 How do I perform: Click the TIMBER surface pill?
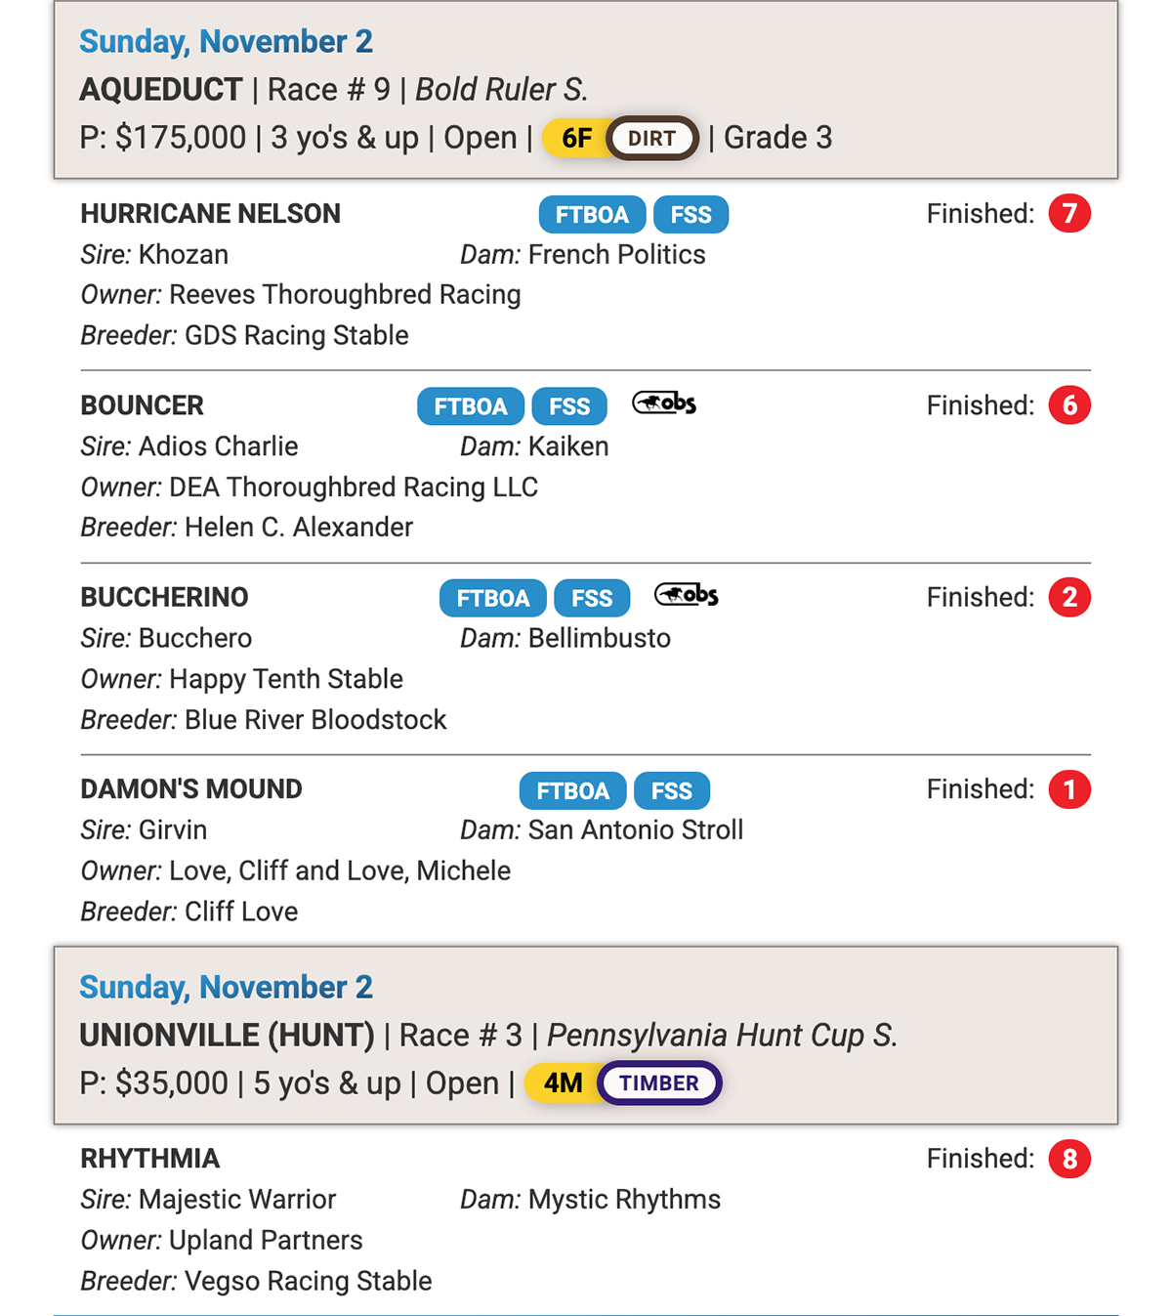659,1083
